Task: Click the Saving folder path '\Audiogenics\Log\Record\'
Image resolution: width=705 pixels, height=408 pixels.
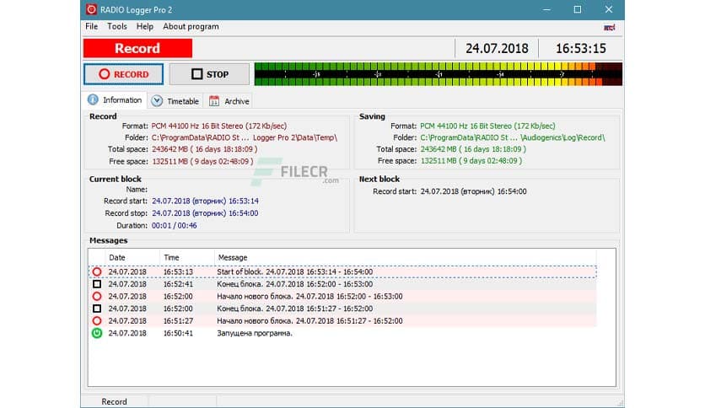Action: tap(562, 137)
